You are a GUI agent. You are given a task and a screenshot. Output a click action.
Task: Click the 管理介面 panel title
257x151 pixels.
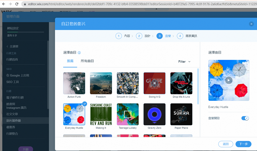pos(13,16)
